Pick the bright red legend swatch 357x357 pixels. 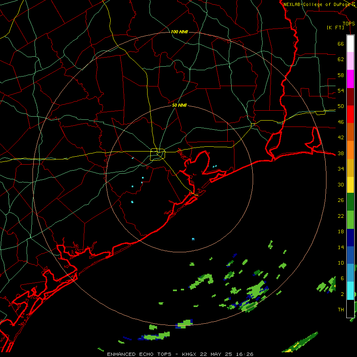[x=350, y=114]
